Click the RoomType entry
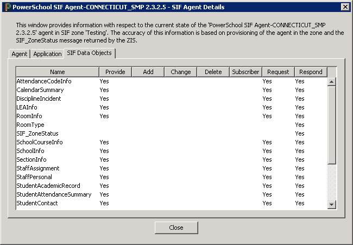Image resolution: width=353 pixels, height=245 pixels. [30, 125]
